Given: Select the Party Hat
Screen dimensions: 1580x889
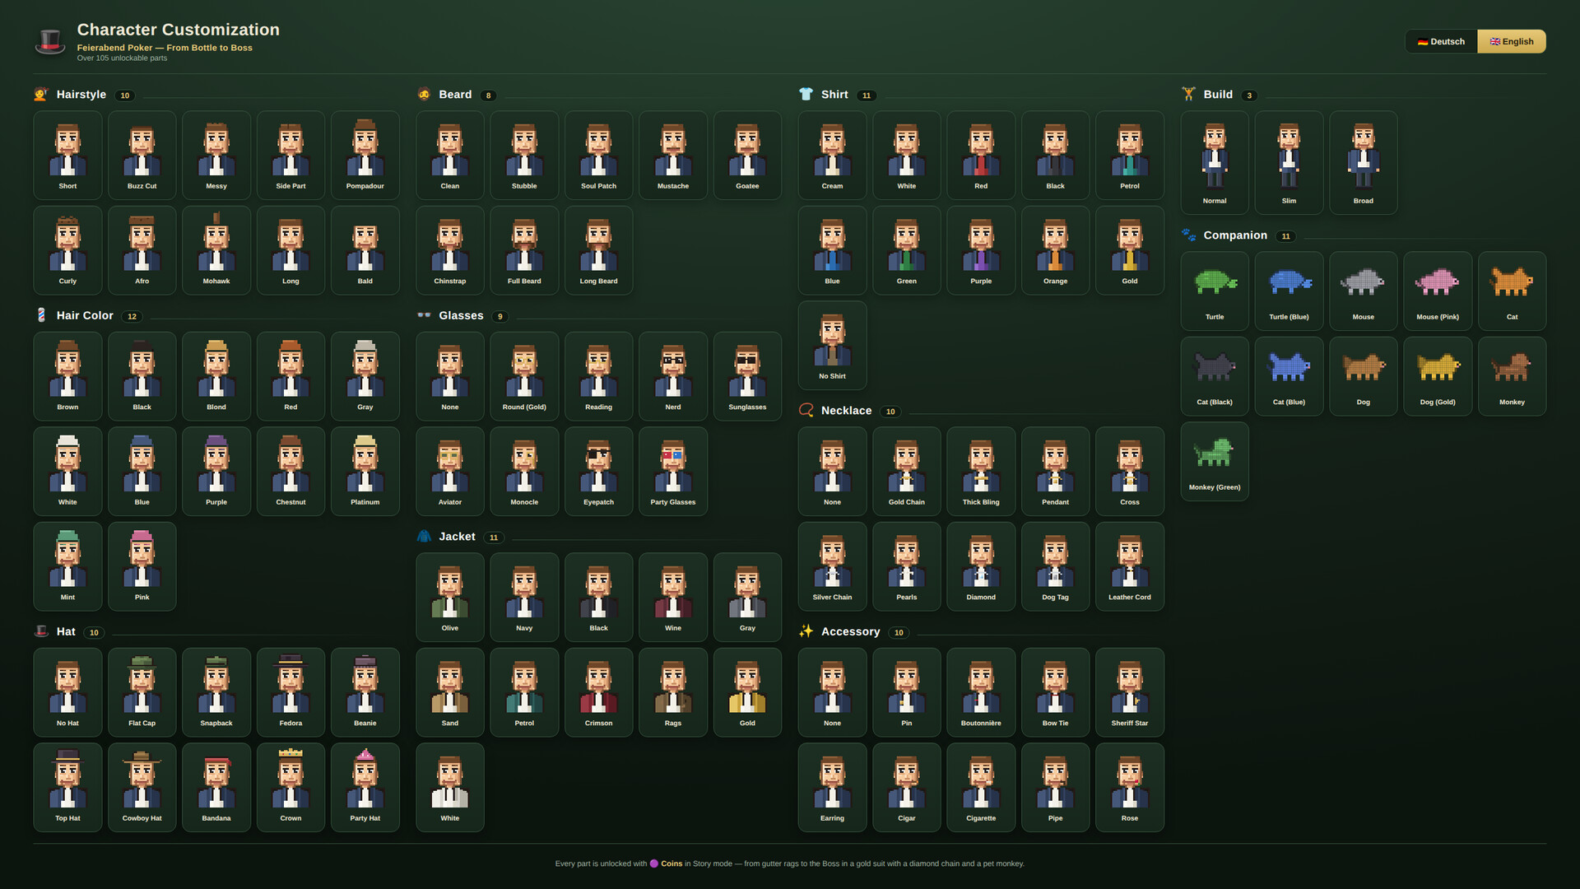Looking at the screenshot, I should [x=365, y=788].
